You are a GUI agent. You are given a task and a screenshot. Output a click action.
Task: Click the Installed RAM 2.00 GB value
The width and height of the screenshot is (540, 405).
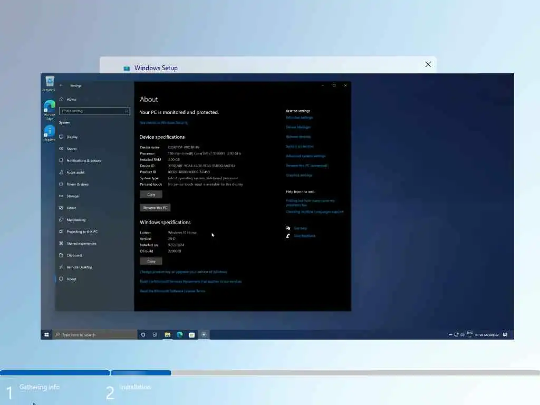(174, 160)
